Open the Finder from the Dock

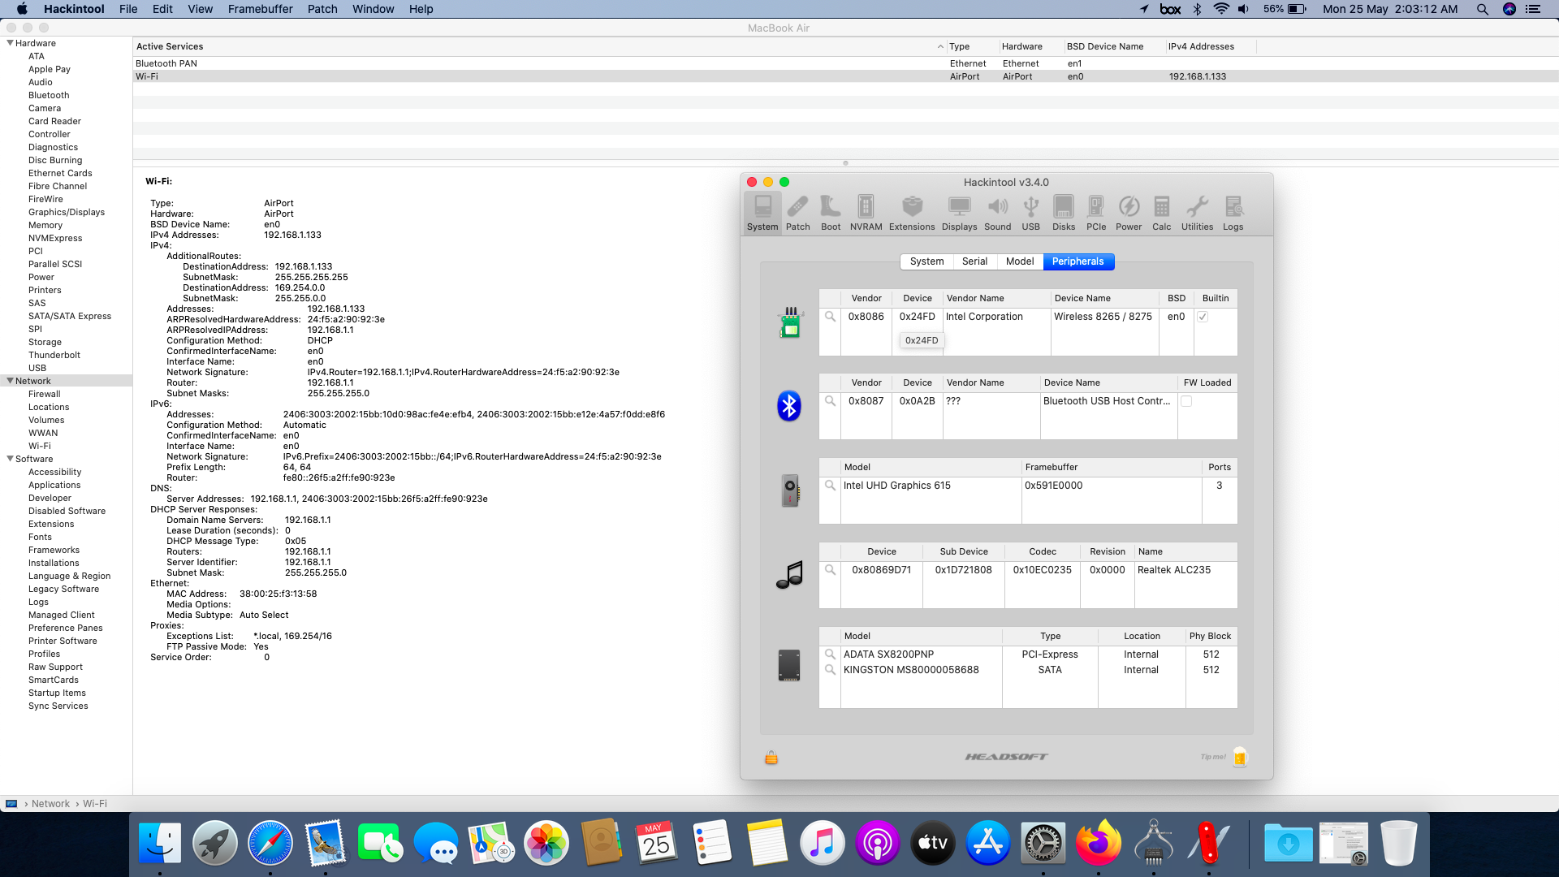(160, 843)
